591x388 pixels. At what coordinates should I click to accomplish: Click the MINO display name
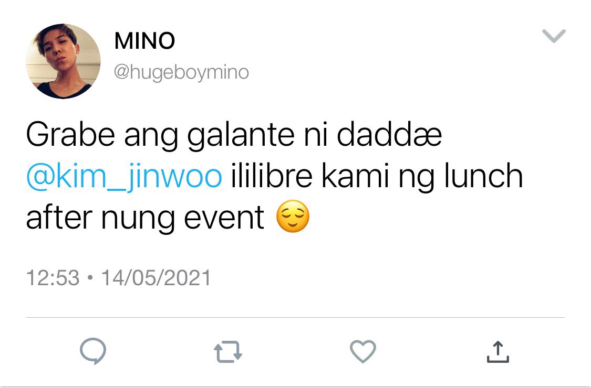[145, 41]
